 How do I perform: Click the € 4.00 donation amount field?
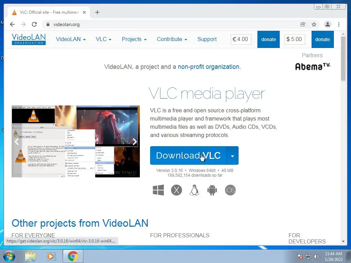pyautogui.click(x=241, y=39)
